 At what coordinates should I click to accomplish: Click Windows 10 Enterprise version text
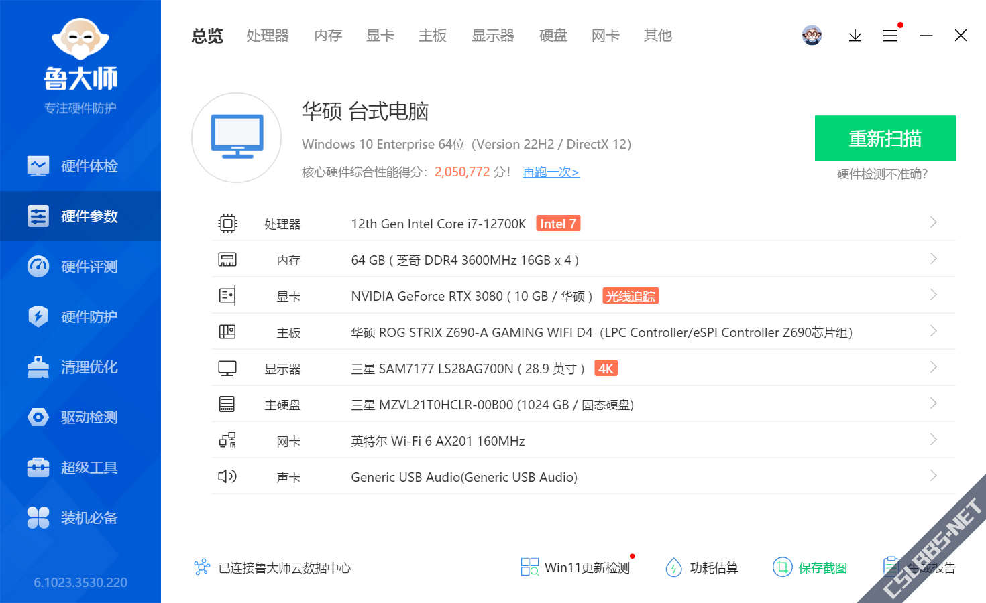point(467,144)
